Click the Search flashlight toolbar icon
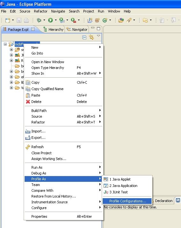 click(x=129, y=20)
